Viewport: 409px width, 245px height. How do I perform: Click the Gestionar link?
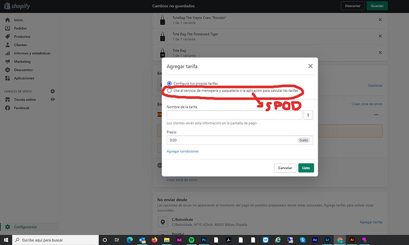(x=375, y=85)
